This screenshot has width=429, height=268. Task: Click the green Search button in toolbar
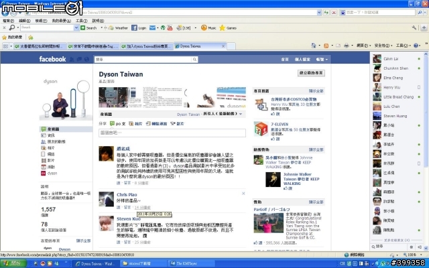coord(88,28)
